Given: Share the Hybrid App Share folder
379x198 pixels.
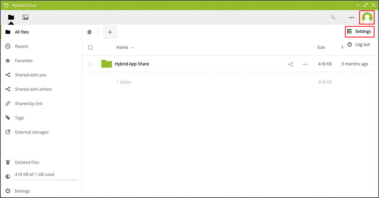Looking at the screenshot, I should pos(290,64).
